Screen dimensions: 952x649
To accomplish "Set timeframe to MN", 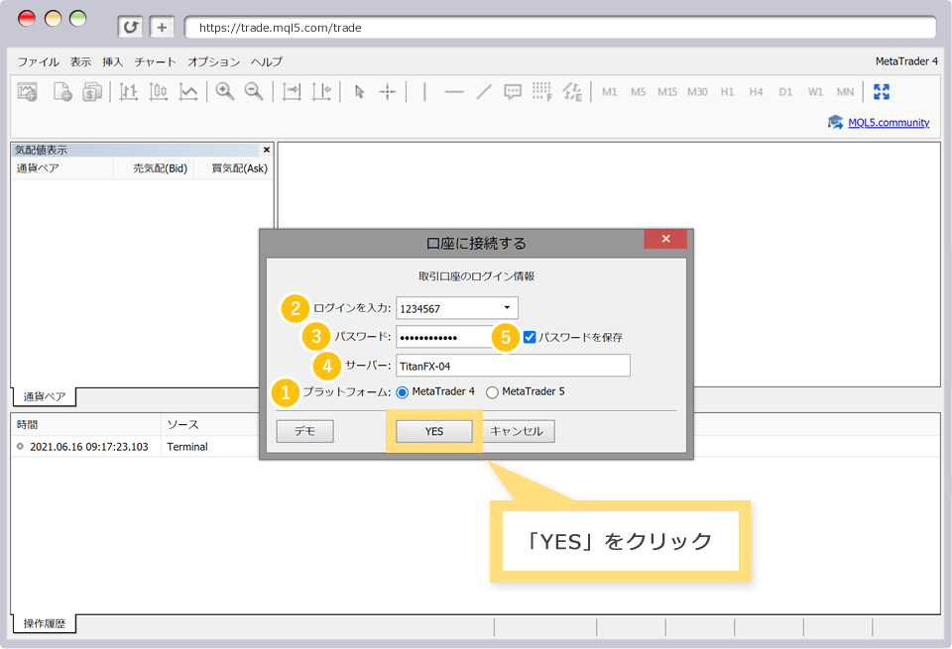I will pos(845,92).
